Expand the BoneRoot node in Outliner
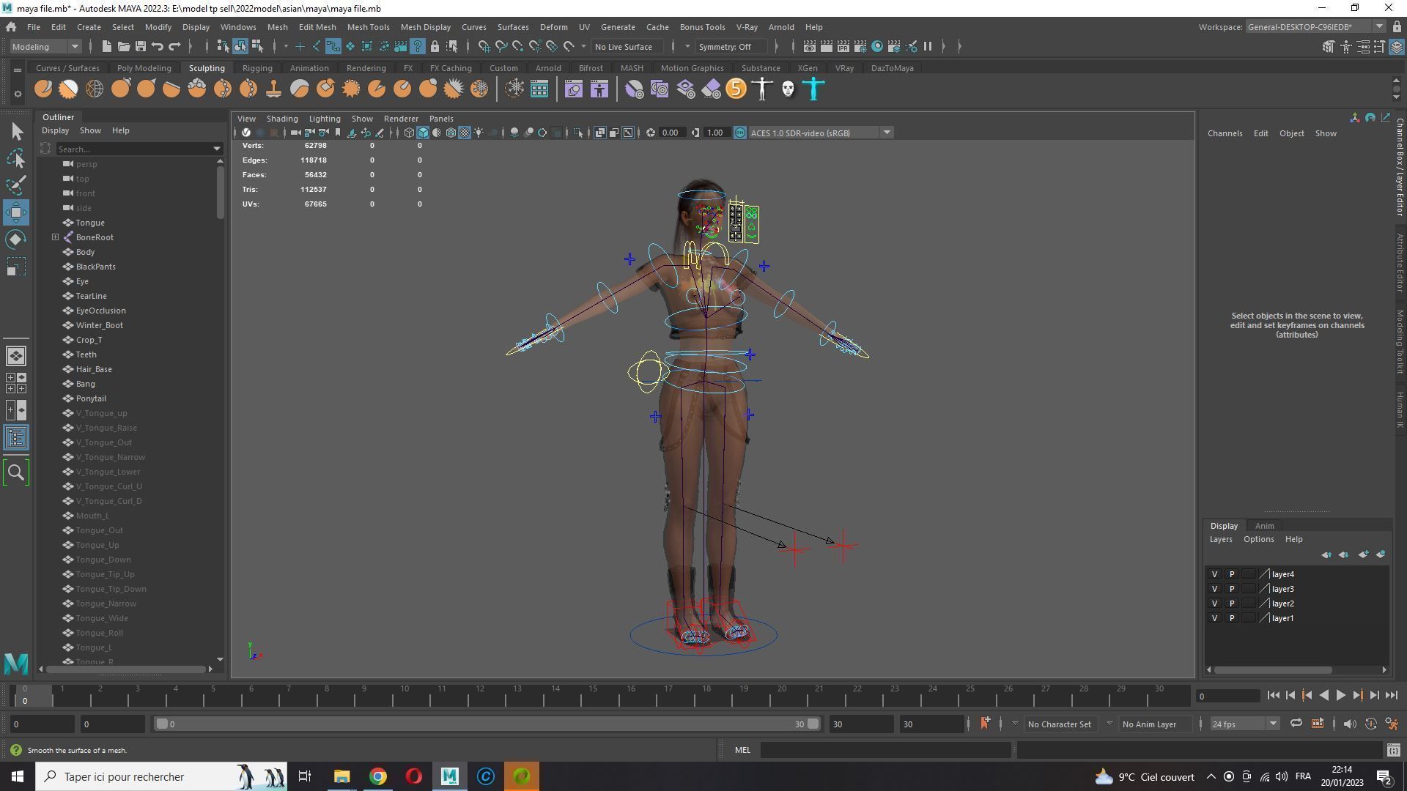Screen dimensions: 1407x791 (56, 237)
